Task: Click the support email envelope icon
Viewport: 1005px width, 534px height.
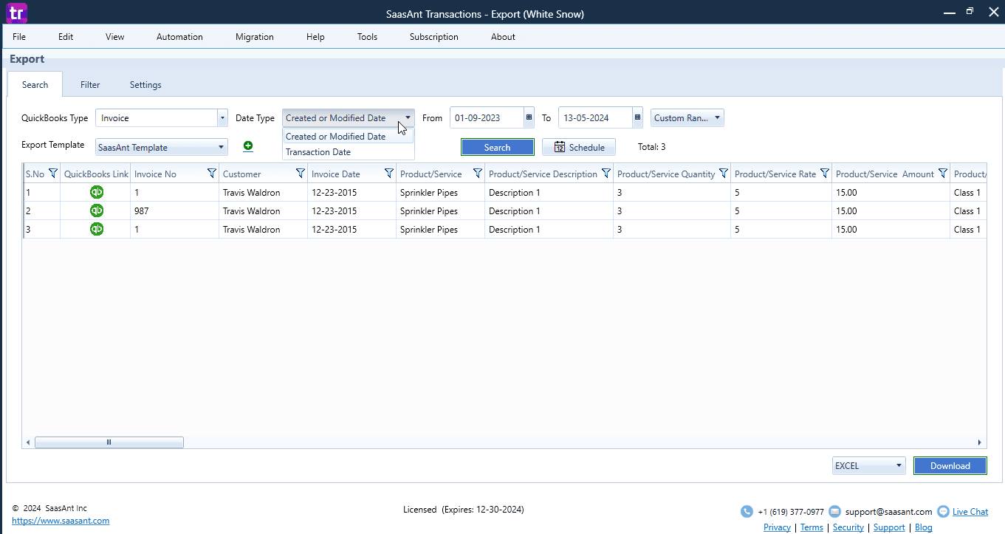Action: point(834,511)
